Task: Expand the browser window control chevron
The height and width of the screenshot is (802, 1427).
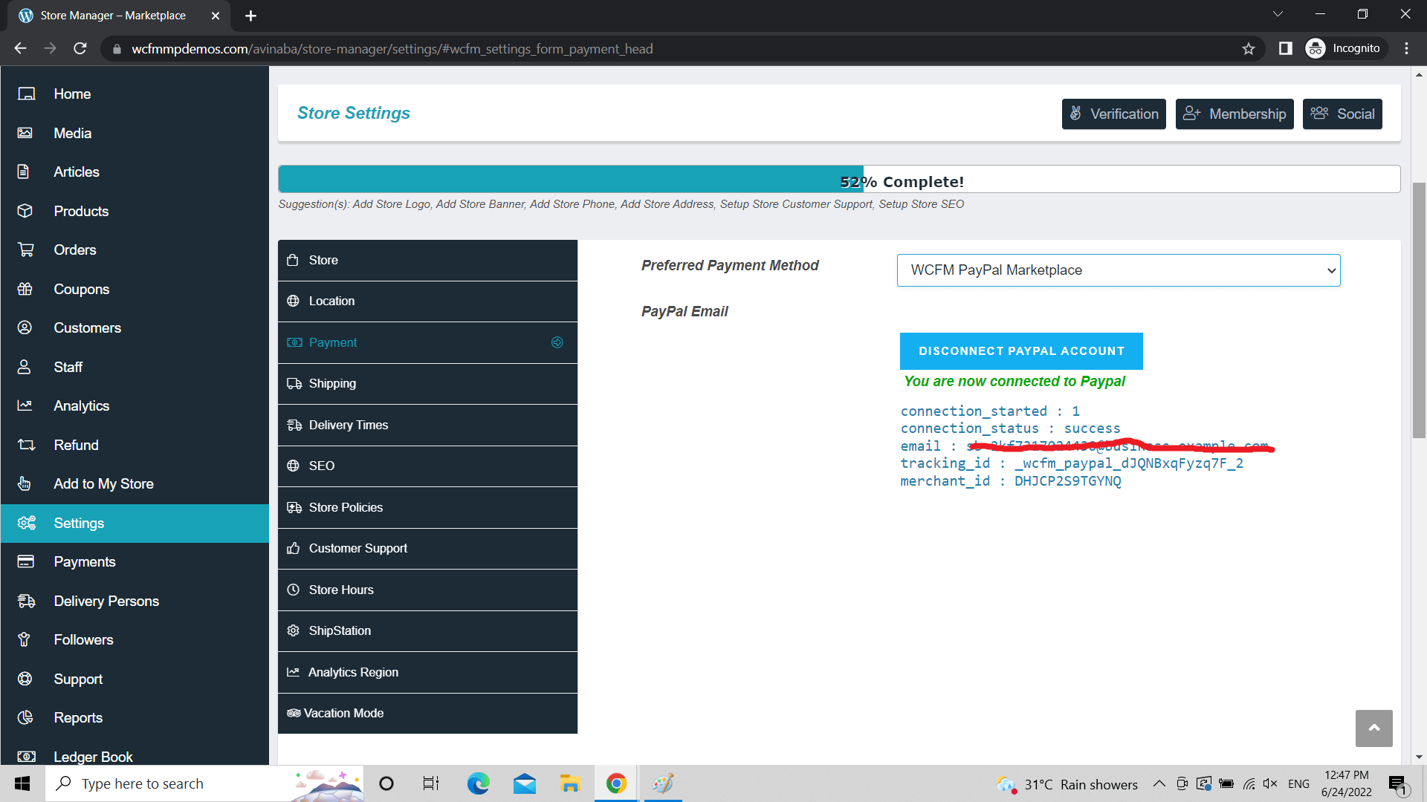Action: point(1278,13)
